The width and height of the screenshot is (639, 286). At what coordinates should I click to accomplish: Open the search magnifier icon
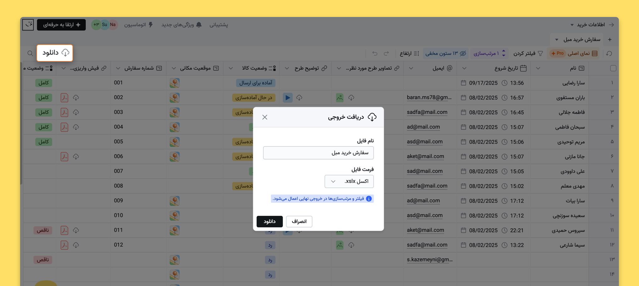tap(30, 53)
